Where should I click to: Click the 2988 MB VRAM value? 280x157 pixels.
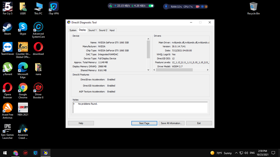point(102,67)
